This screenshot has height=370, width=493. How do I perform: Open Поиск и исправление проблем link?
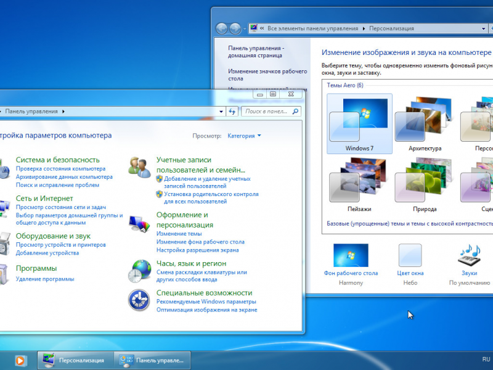point(57,185)
